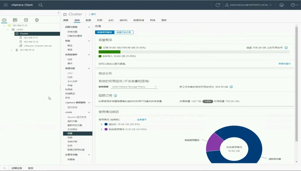The height and width of the screenshot is (171, 301).
Task: Open the vSphere Client hamburger menu
Action: coord(6,5)
